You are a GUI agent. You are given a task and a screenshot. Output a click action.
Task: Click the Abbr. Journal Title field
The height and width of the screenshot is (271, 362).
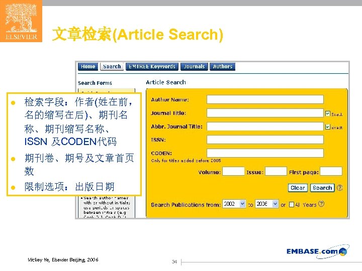265,126
